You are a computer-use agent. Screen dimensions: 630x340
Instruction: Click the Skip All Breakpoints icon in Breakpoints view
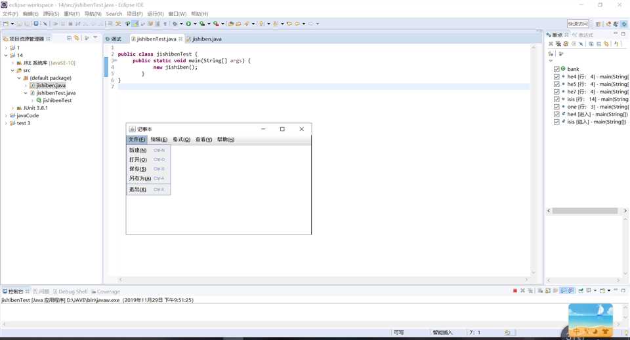[581, 44]
